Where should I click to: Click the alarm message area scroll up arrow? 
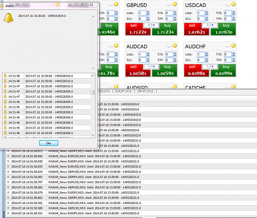click(93, 16)
